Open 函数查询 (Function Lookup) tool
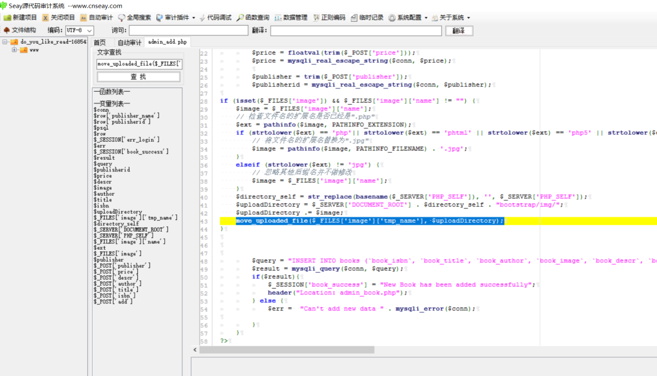Screen dimensions: 657x376 point(240,17)
